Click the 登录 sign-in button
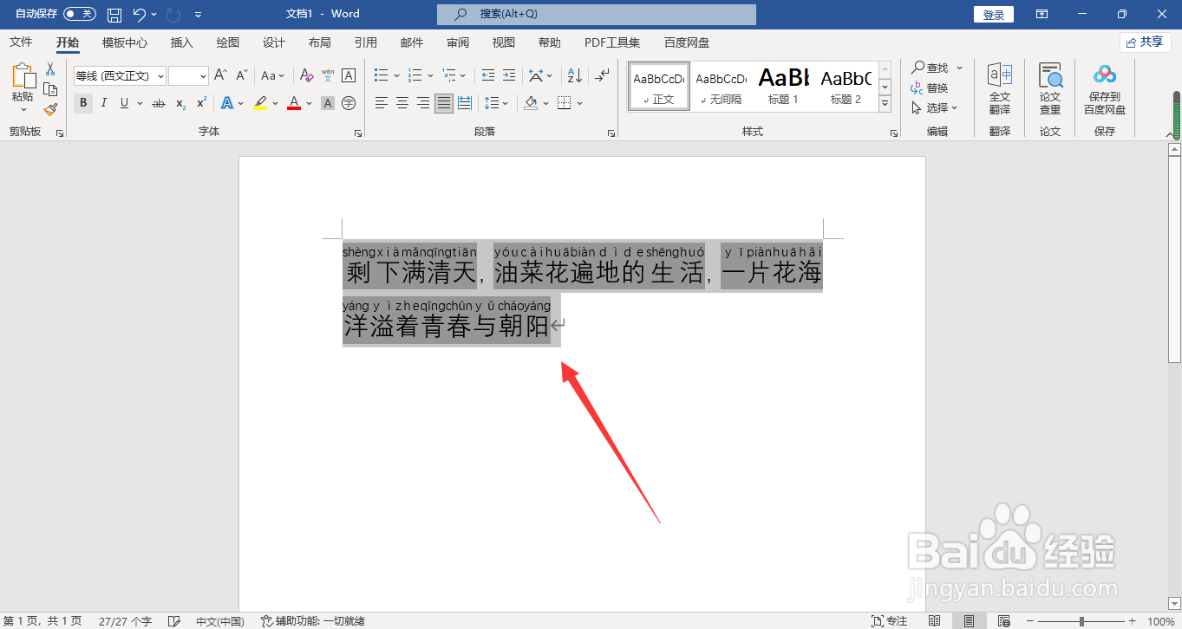This screenshot has width=1182, height=629. [993, 14]
